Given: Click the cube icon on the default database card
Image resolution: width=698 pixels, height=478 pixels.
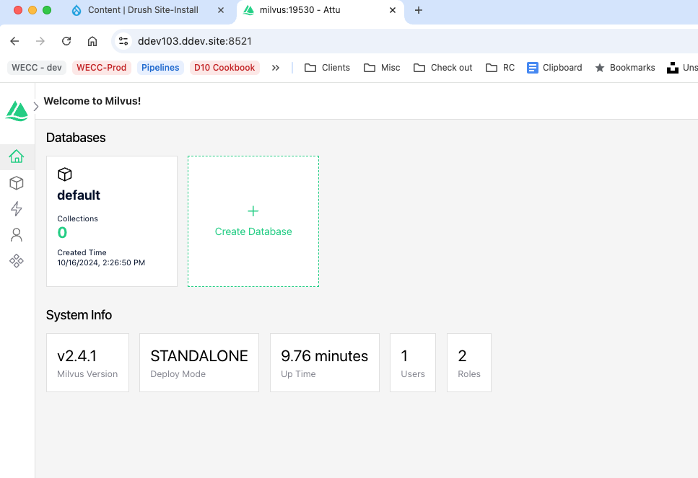Looking at the screenshot, I should coord(64,174).
